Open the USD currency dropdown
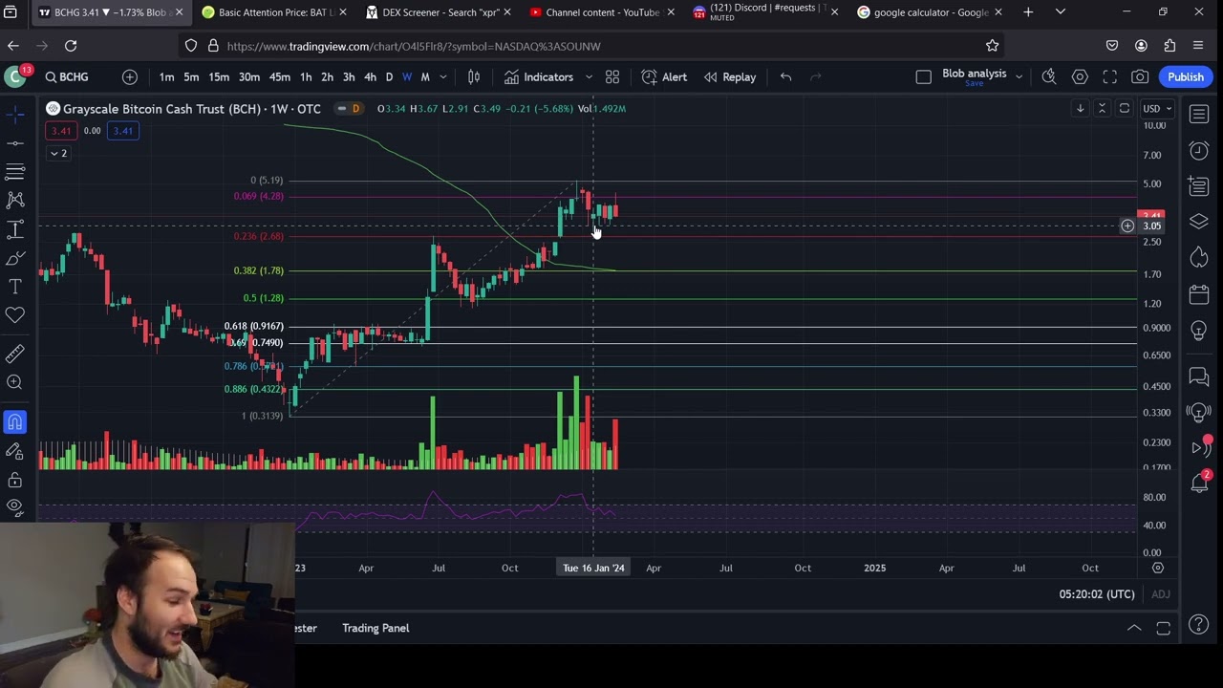This screenshot has height=688, width=1223. [1157, 109]
